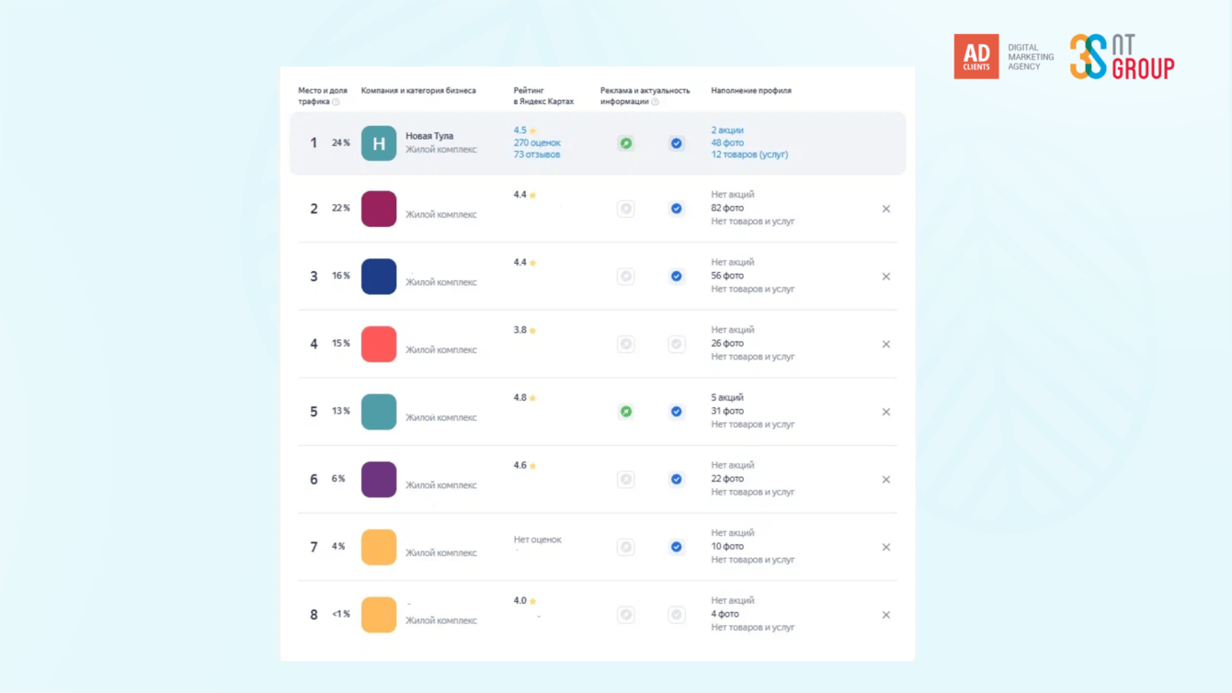This screenshot has height=693, width=1232.
Task: Click the AD Clients logo
Action: click(x=976, y=57)
